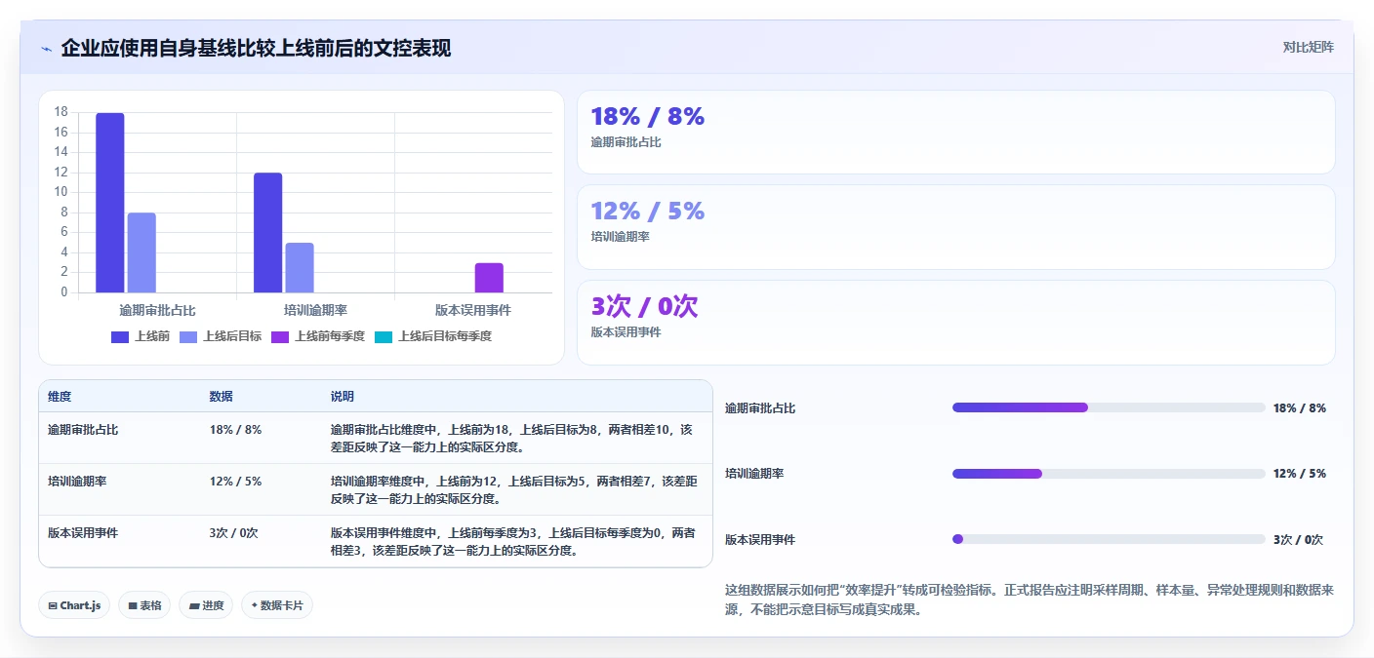Select the 逾期审批占比 table row label
Viewport: 1374px width, 658px height.
pos(83,430)
